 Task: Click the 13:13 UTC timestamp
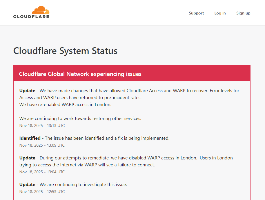[x=42, y=126]
